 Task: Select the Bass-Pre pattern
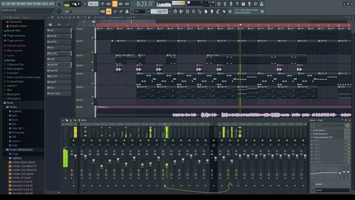[x=59, y=76]
